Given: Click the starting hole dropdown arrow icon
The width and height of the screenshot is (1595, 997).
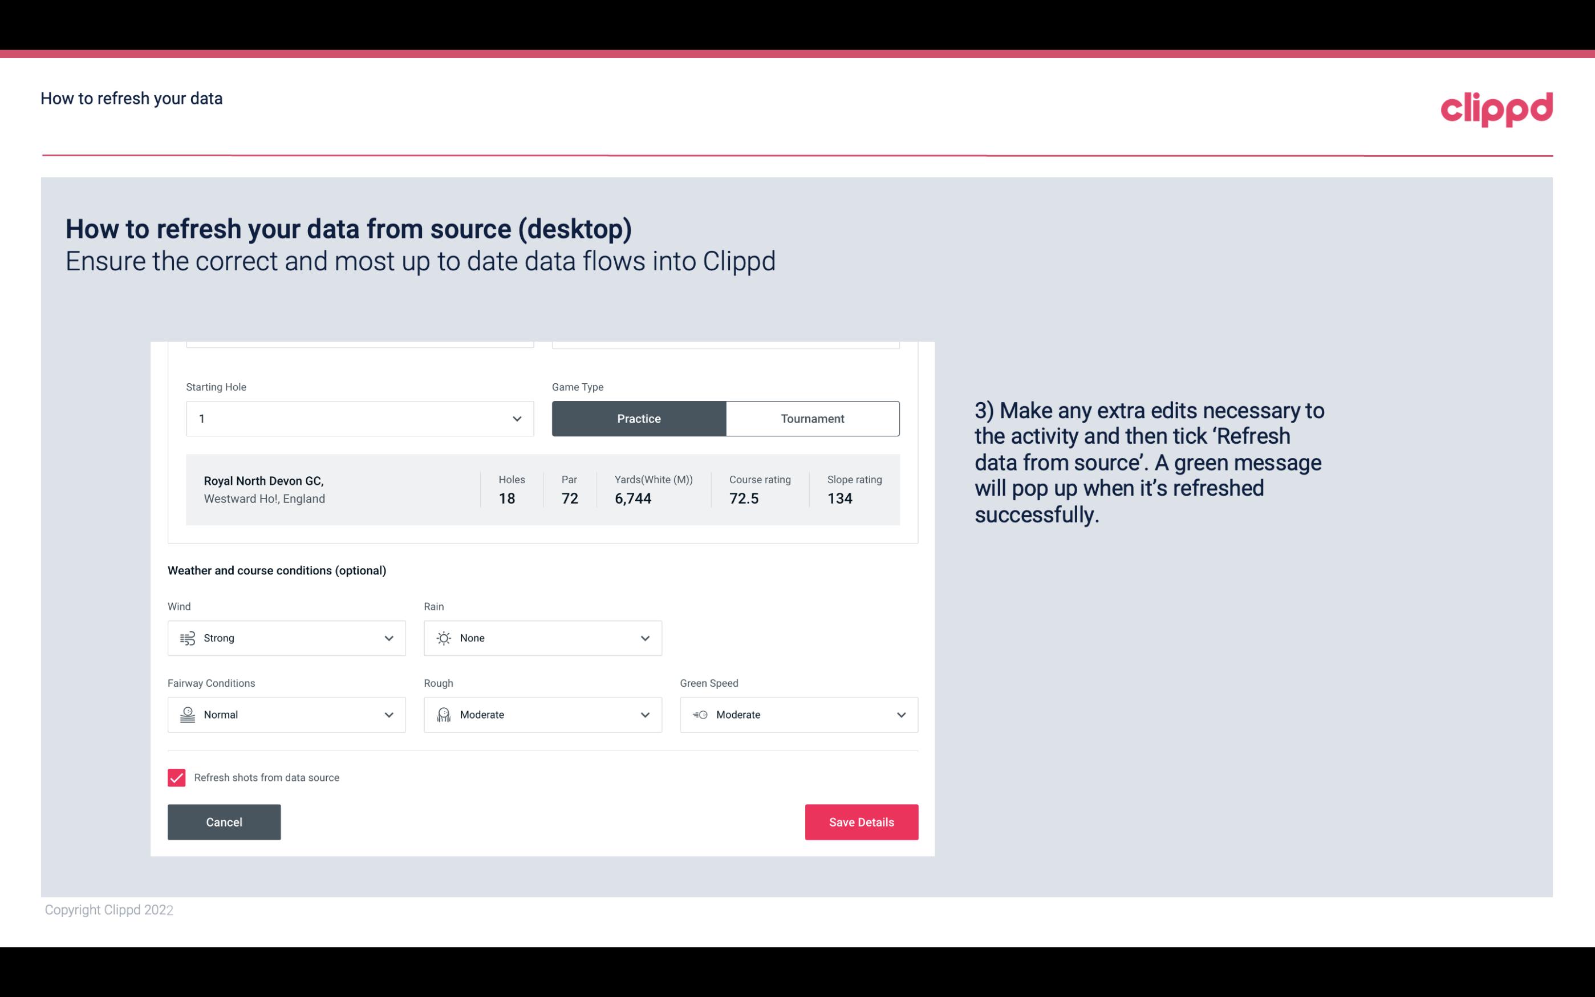Looking at the screenshot, I should (x=517, y=418).
